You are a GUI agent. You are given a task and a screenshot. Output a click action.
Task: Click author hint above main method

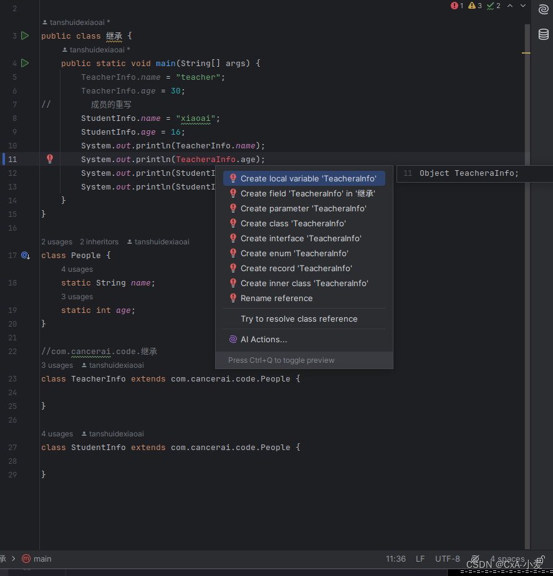click(96, 50)
